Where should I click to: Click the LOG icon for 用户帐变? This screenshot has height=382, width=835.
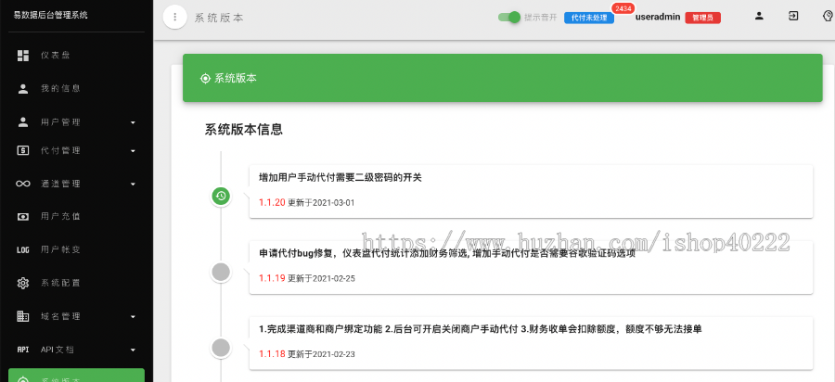[x=23, y=249]
